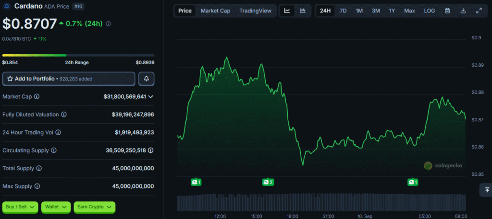Switch to the TradingView tab
The width and height of the screenshot is (492, 219).
pyautogui.click(x=256, y=11)
